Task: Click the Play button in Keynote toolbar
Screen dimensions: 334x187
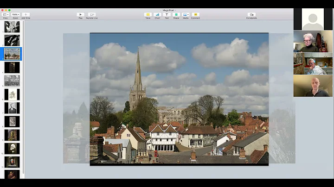Action: 80,15
